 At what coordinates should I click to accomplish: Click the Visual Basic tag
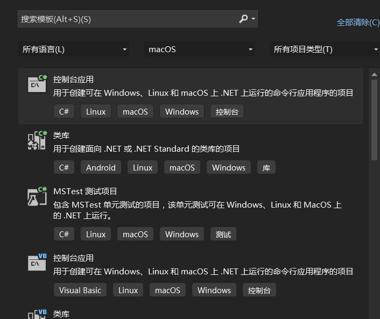(x=80, y=290)
